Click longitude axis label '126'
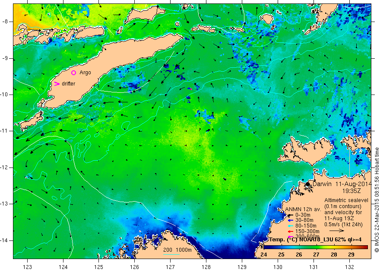This screenshot has width=380, height=272. (x=134, y=267)
